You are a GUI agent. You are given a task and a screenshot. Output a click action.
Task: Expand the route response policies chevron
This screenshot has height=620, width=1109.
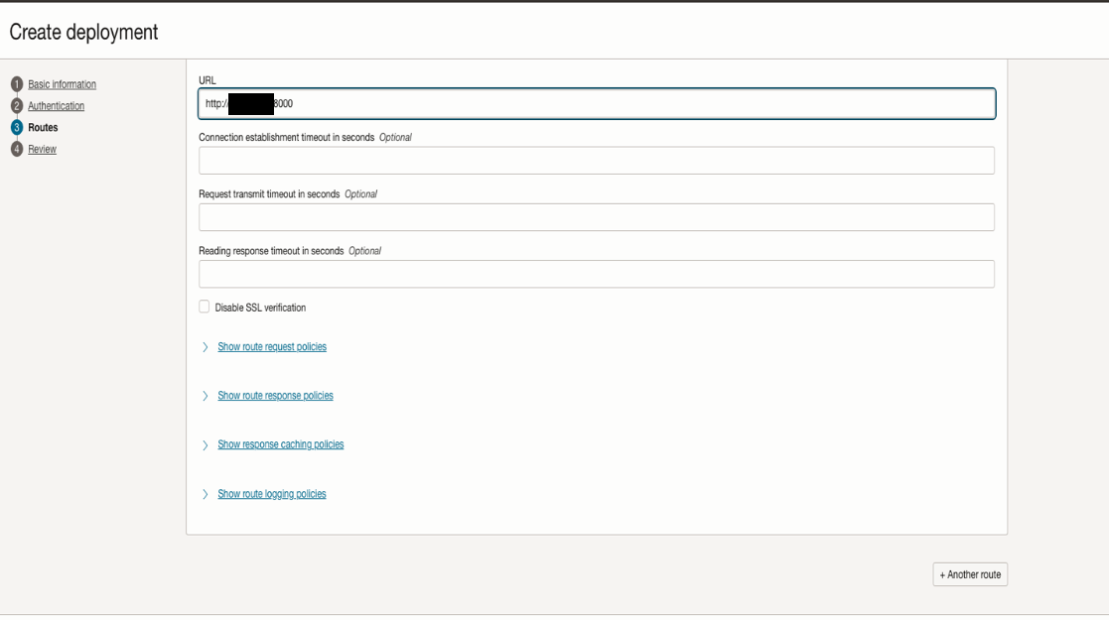(x=203, y=395)
